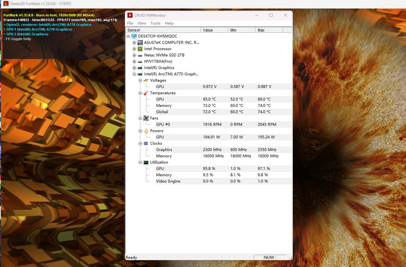
Task: Click the ASUSTeK motherboard icon
Action: pos(140,42)
